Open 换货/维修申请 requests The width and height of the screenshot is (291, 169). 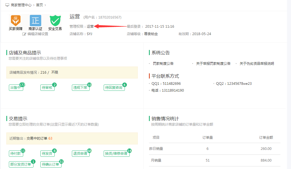point(116,154)
